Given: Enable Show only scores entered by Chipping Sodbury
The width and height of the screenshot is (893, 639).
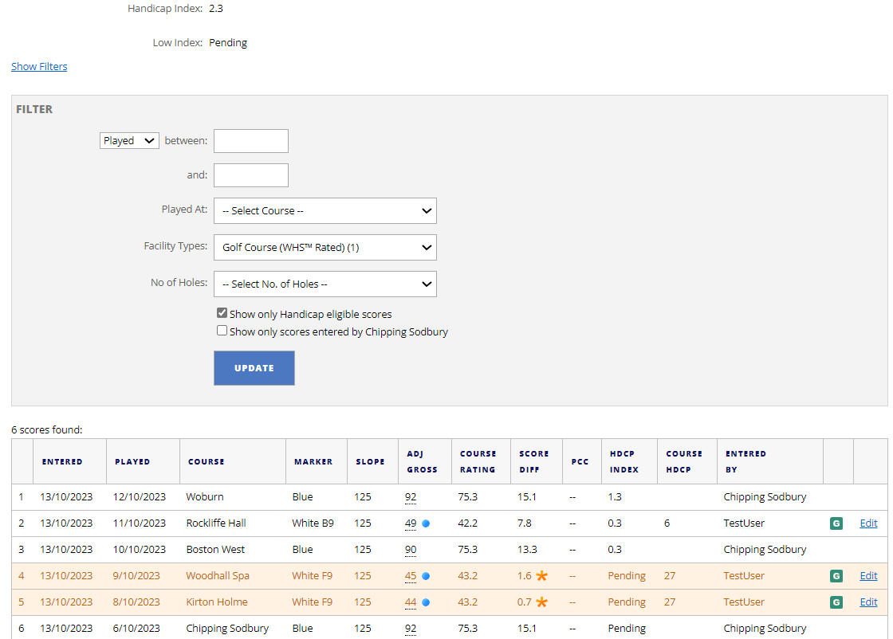Looking at the screenshot, I should coord(222,331).
